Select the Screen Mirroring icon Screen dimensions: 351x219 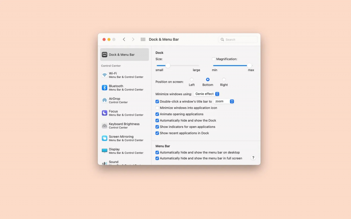point(104,138)
